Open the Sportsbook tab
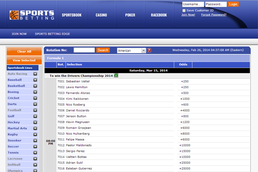This screenshot has height=172, width=258. [72, 15]
